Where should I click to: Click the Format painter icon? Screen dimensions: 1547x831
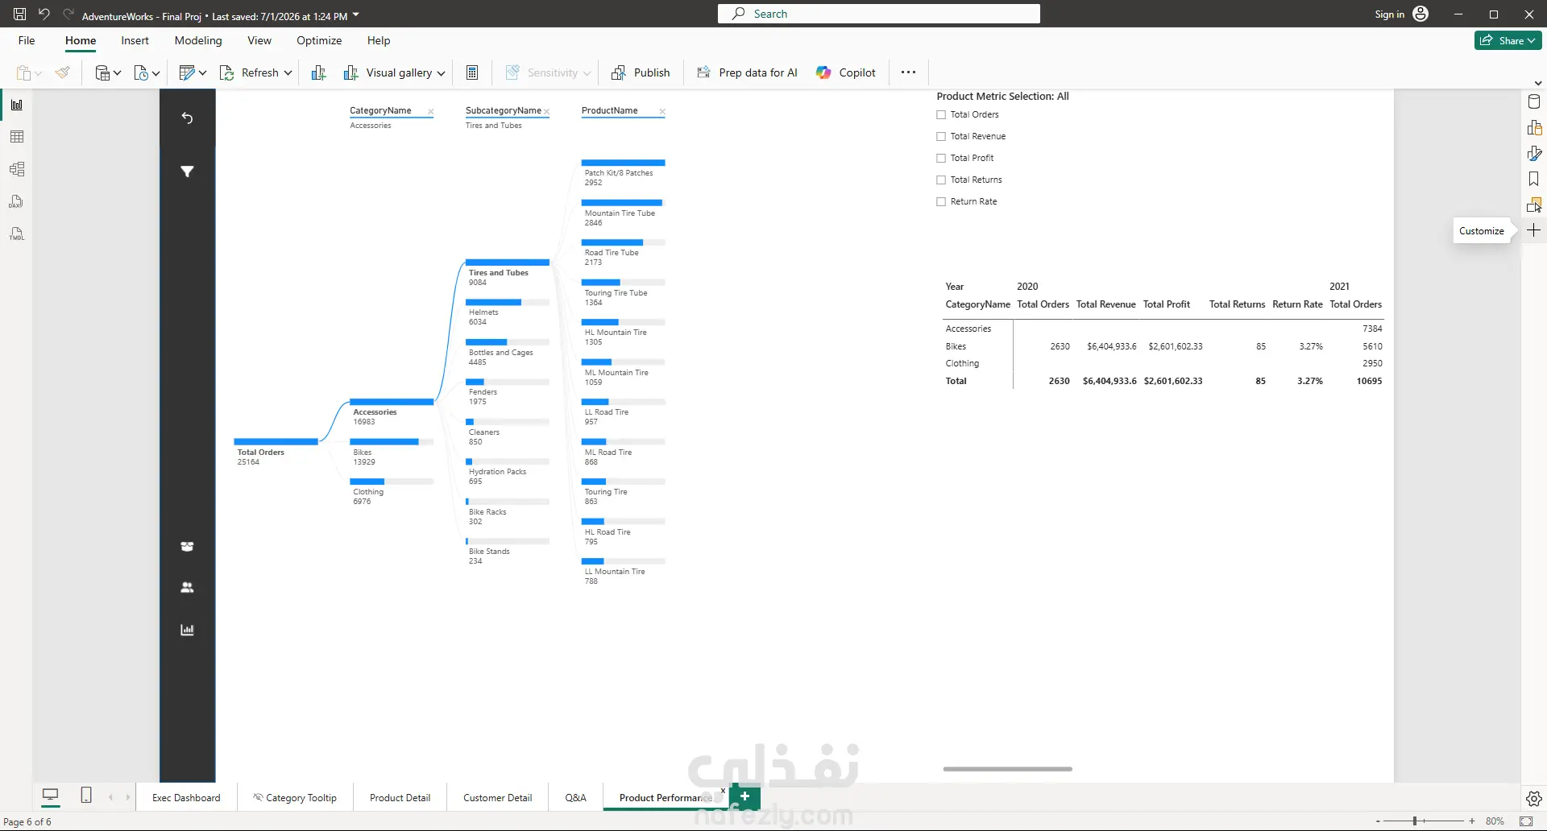click(63, 72)
